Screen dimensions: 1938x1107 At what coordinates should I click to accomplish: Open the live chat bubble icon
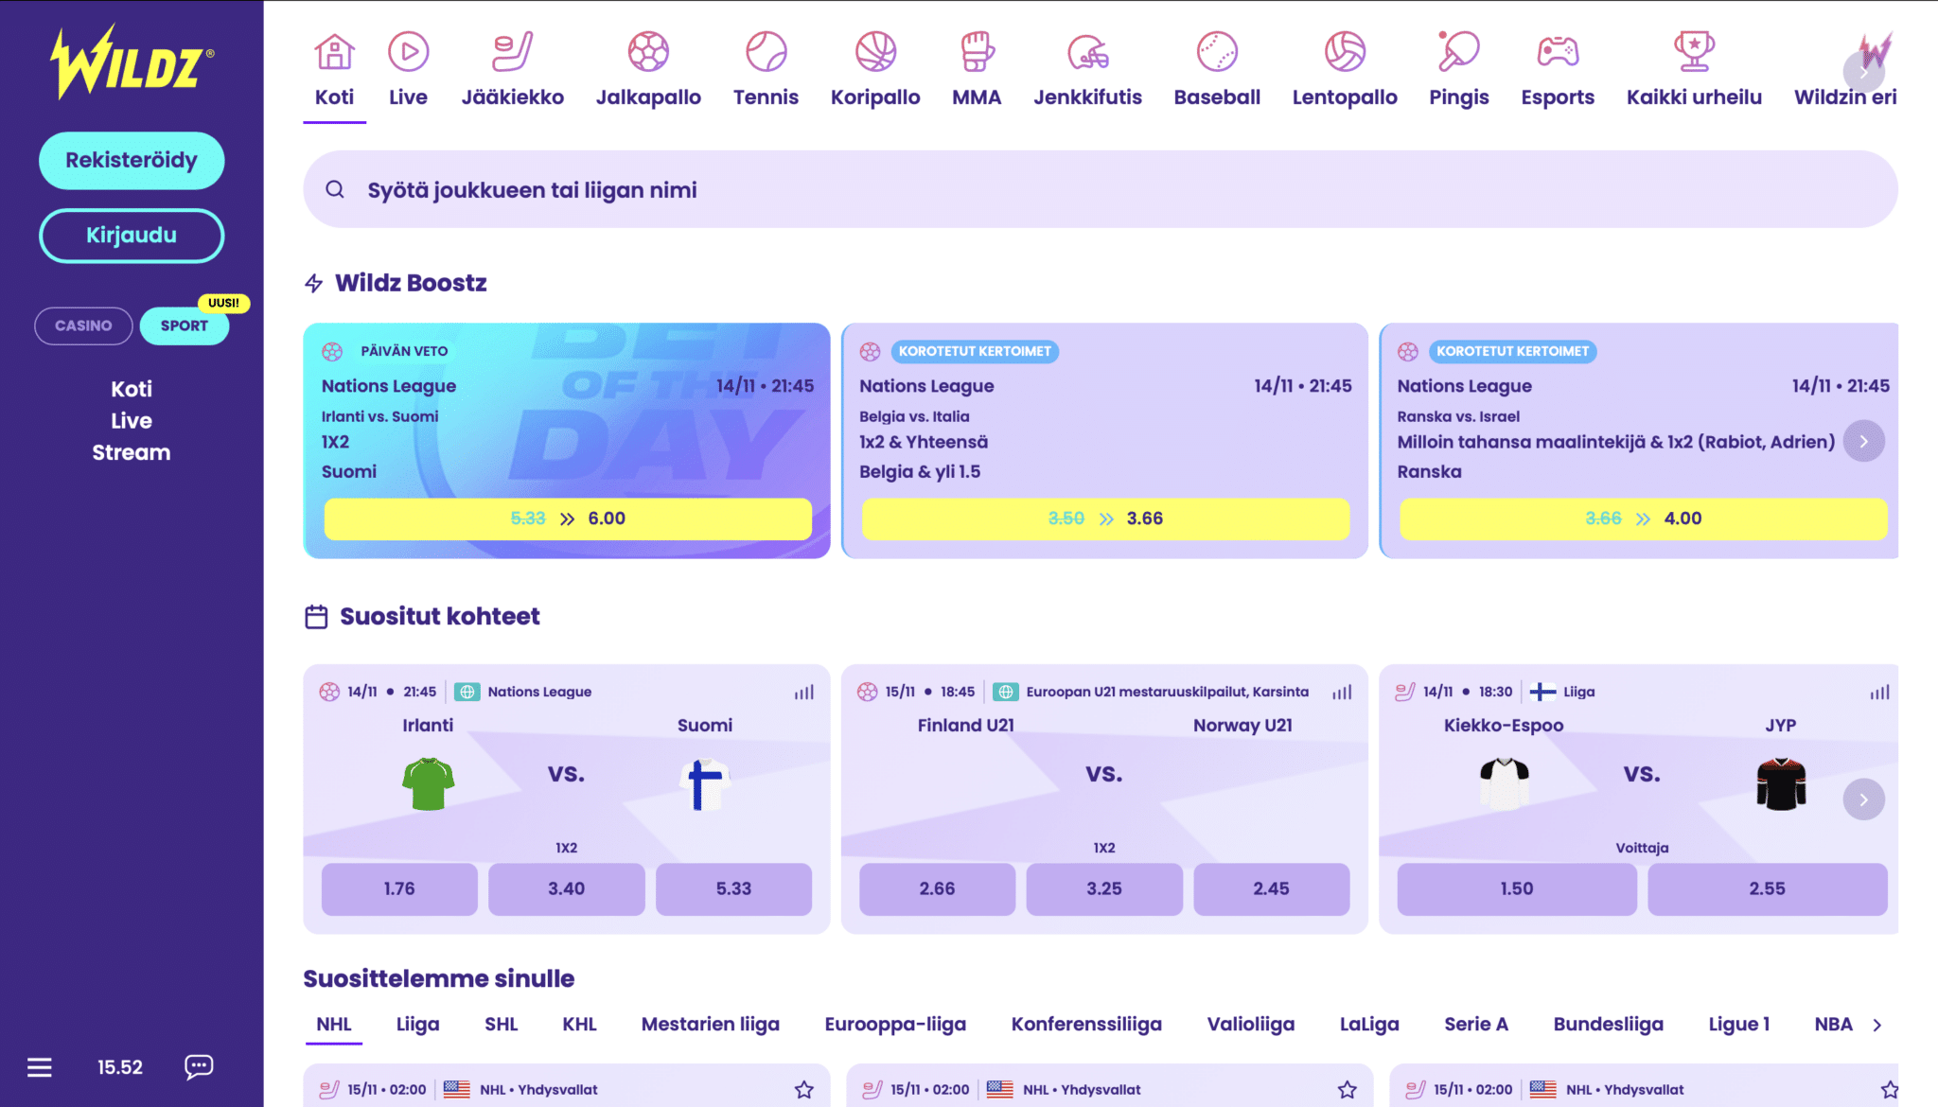click(x=199, y=1067)
